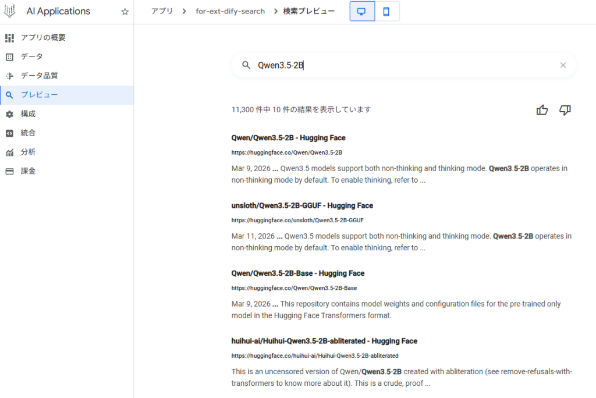
Task: Select プレビュー in the sidebar
Action: point(39,95)
